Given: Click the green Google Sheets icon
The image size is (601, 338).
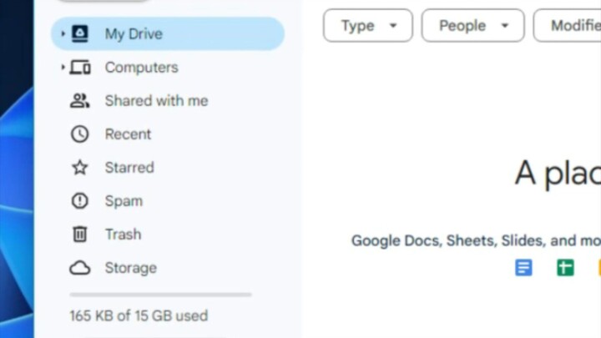Looking at the screenshot, I should point(565,268).
